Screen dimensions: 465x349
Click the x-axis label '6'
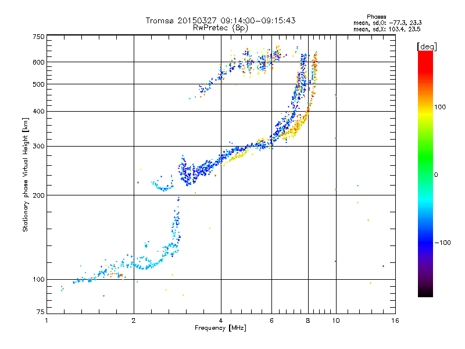[x=271, y=320]
